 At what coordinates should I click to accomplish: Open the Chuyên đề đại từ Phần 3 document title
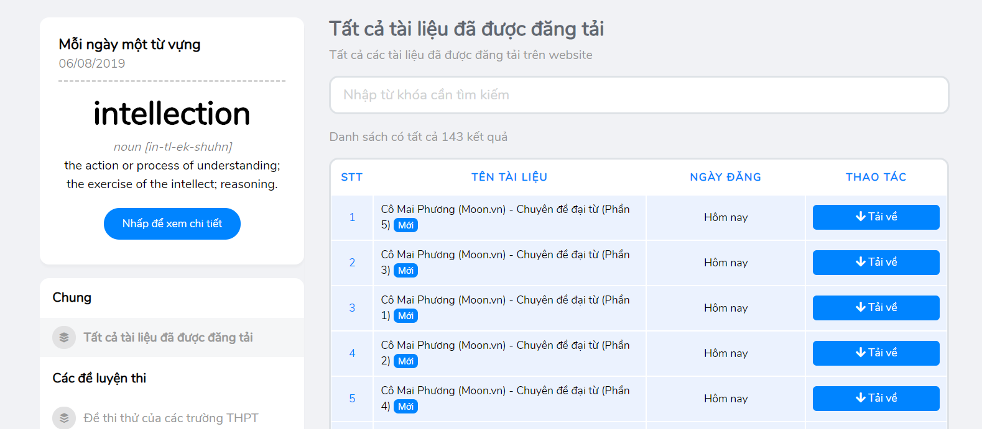[x=505, y=255]
